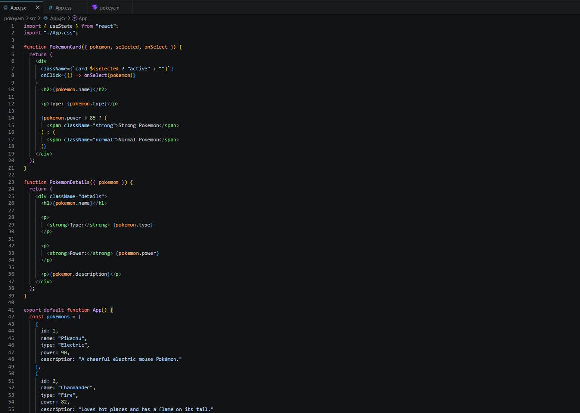Select src folder in breadcrumb path
Image resolution: width=580 pixels, height=413 pixels.
(33, 18)
